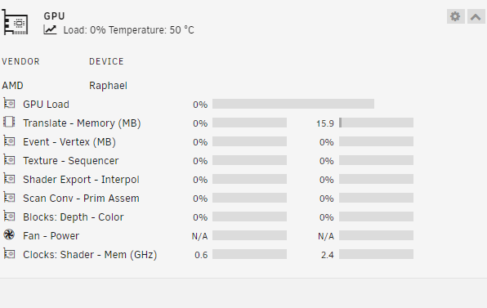Screen dimensions: 487x308
Task: Click the Fan - Power fan icon
Action: [x=9, y=234]
